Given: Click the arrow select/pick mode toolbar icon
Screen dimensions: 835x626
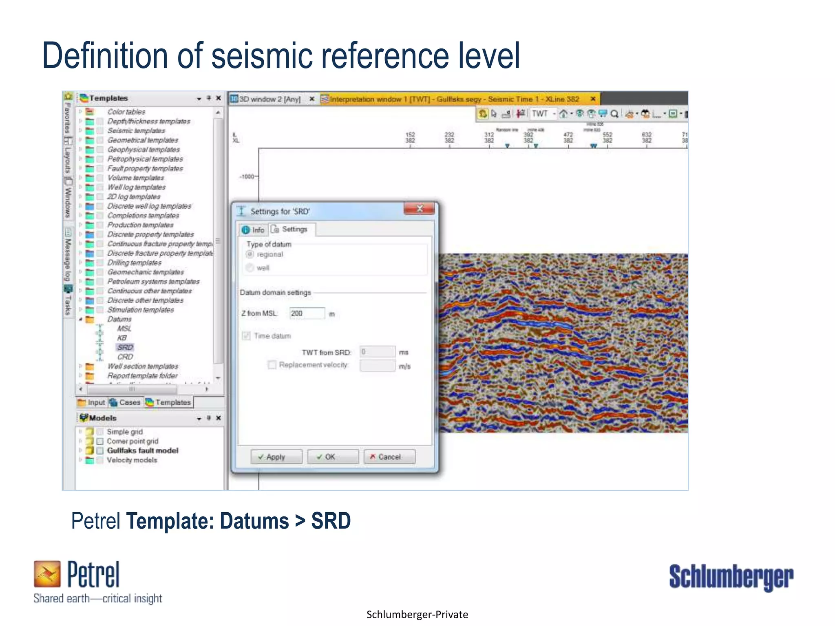Looking at the screenshot, I should click(x=494, y=114).
